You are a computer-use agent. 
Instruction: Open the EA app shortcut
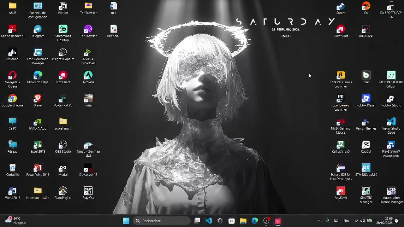click(366, 8)
